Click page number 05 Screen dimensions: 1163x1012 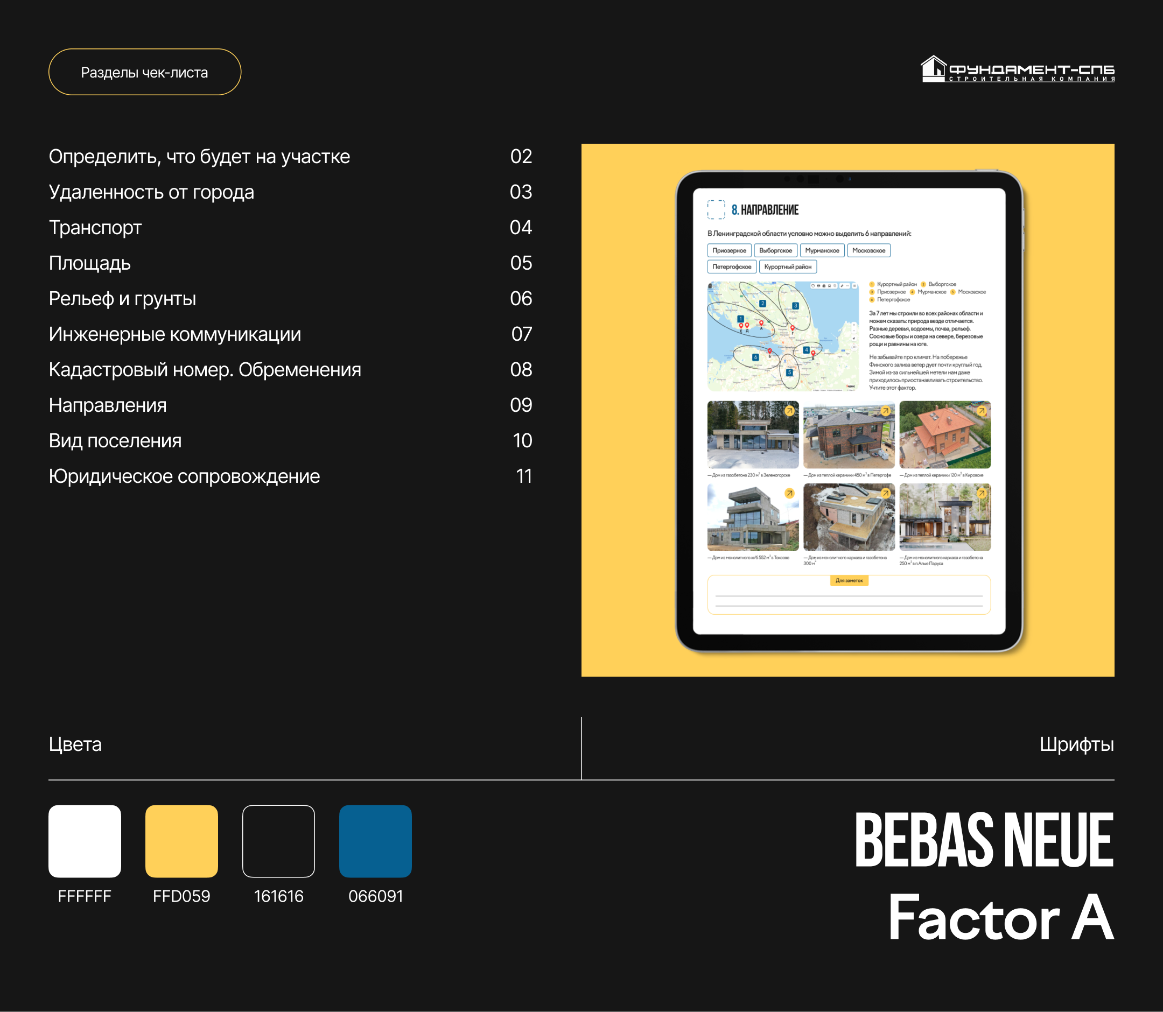click(521, 263)
